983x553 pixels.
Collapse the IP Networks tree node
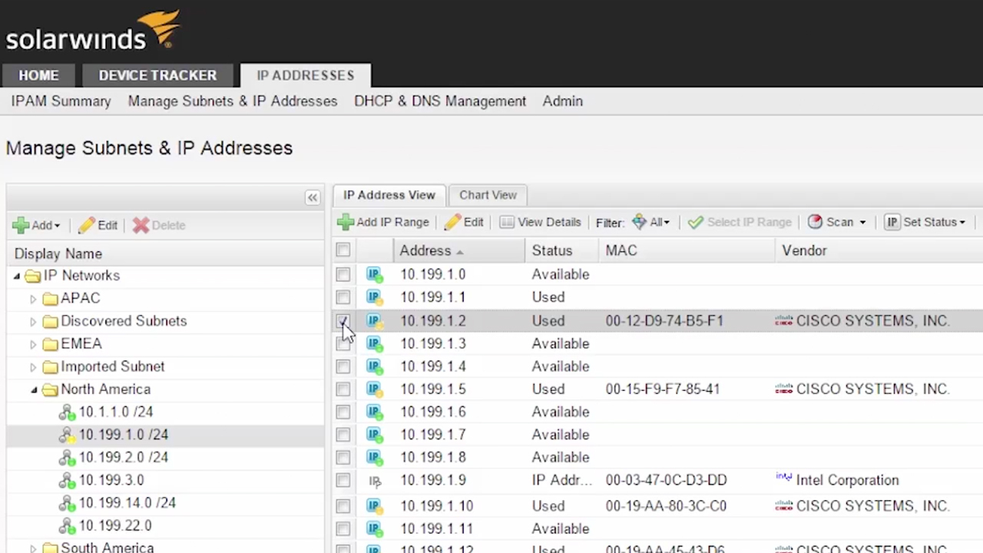click(x=17, y=276)
